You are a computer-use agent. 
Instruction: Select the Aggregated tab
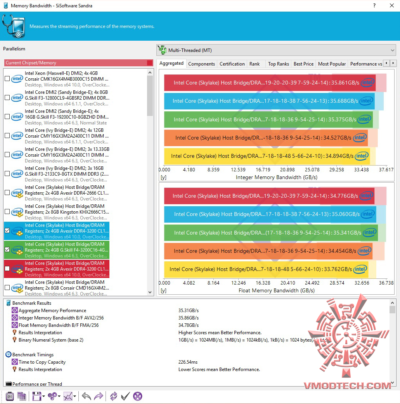pos(171,63)
